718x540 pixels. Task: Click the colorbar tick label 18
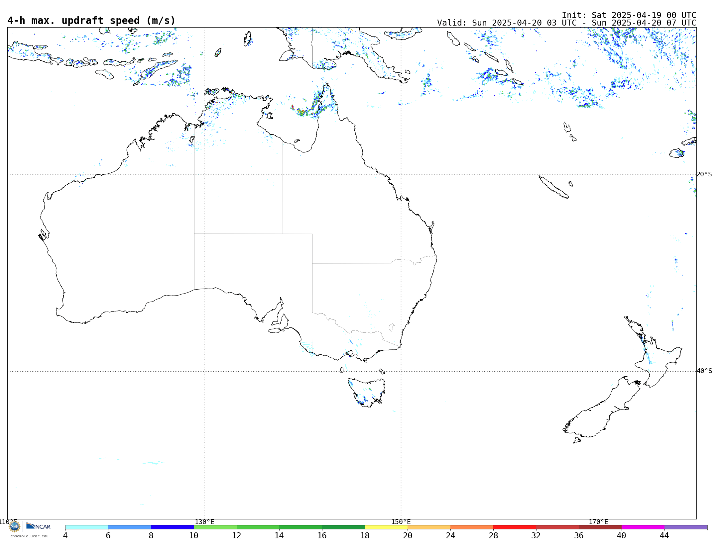click(x=365, y=535)
